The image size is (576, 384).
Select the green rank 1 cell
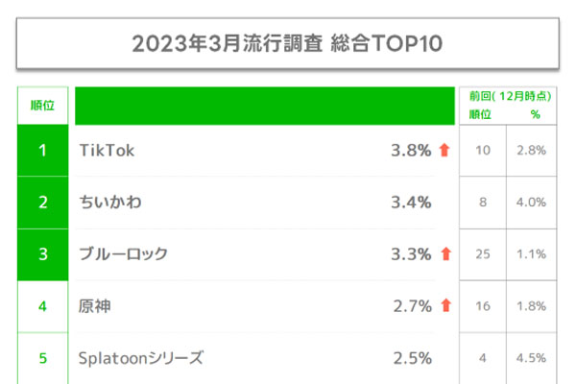(x=43, y=150)
